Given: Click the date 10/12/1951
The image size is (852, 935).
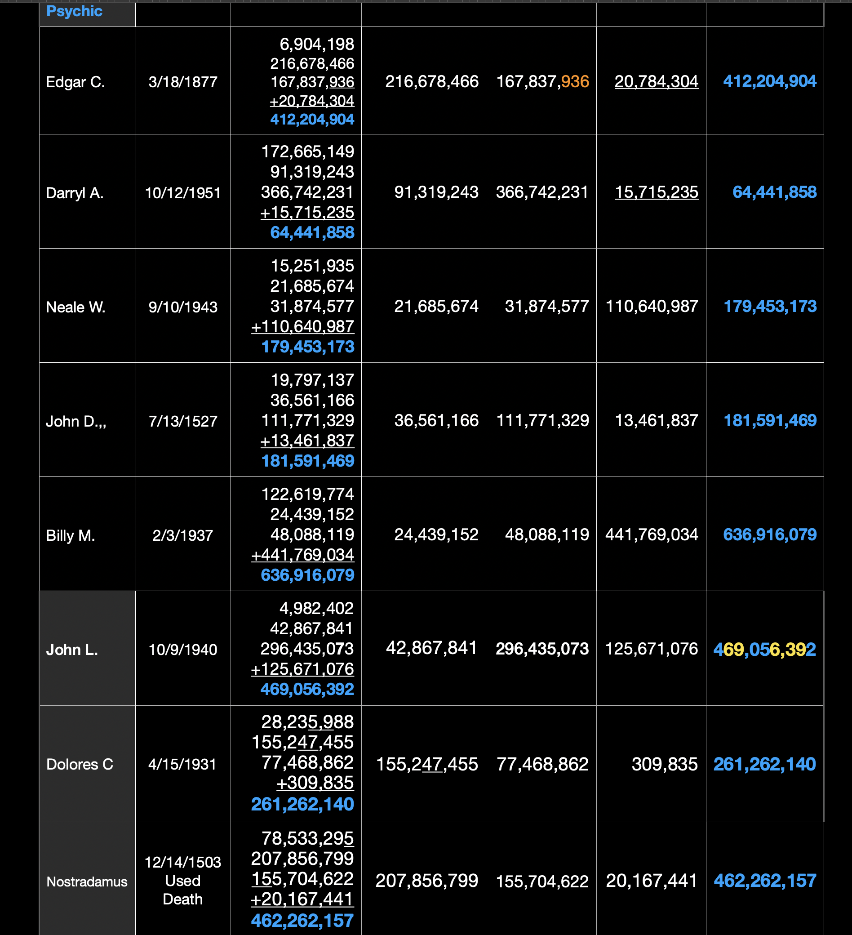Looking at the screenshot, I should 182,193.
